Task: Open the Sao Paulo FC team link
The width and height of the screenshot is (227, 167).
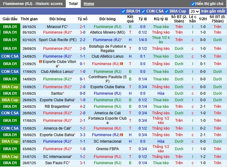Action: pyautogui.click(x=56, y=163)
